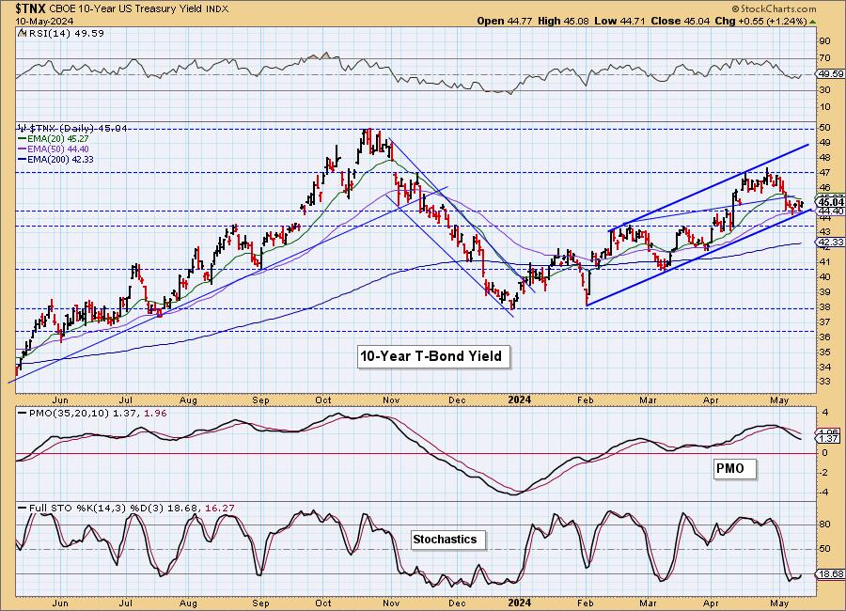Click the 'Feb' label under the Stochastics panel
The width and height of the screenshot is (846, 611).
pos(586,603)
